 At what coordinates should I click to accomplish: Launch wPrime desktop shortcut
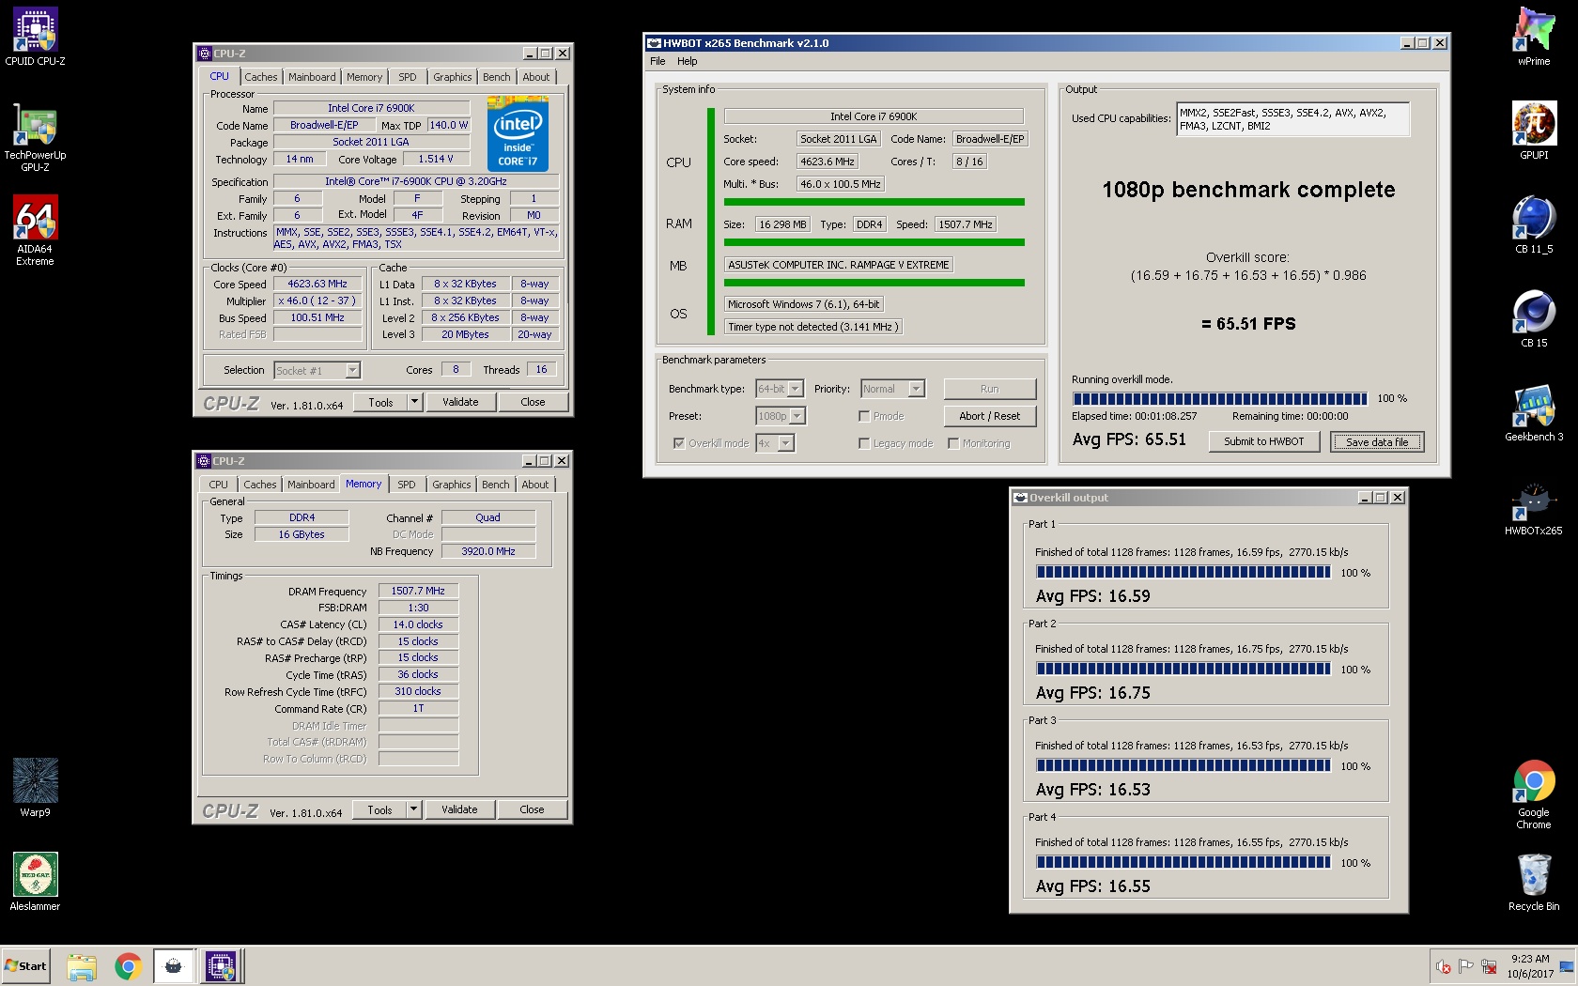(1534, 37)
